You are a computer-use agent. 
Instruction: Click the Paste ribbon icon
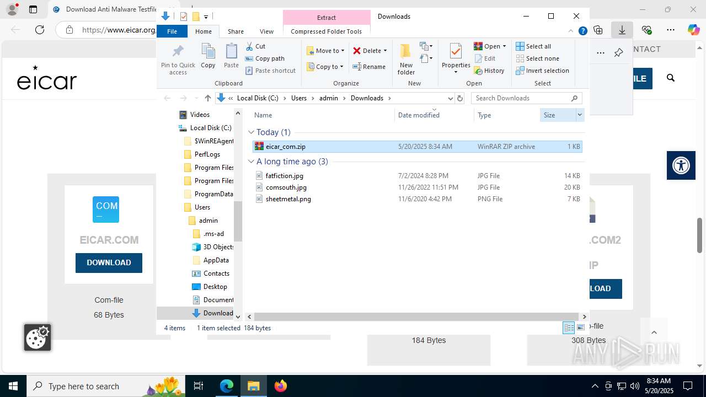231,56
